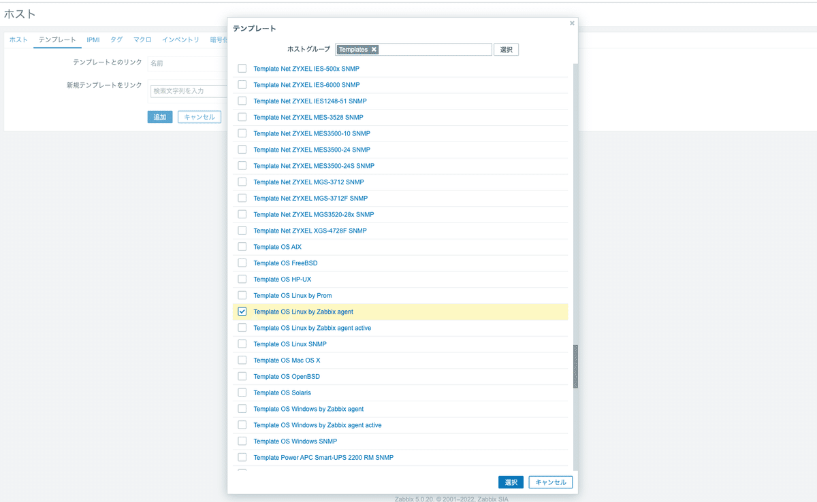Viewport: 817px width, 502px height.
Task: Tick Template Power APC Smart-UPS 2200 RM SNMP box
Action: [242, 458]
